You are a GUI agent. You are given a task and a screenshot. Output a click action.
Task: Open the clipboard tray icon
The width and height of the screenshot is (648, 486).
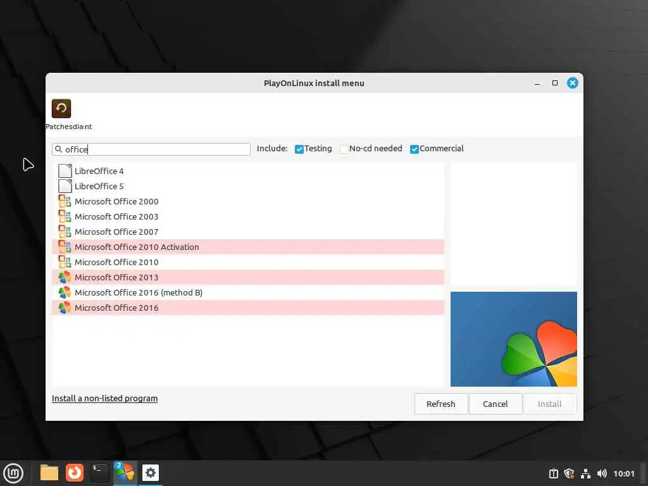pyautogui.click(x=553, y=473)
